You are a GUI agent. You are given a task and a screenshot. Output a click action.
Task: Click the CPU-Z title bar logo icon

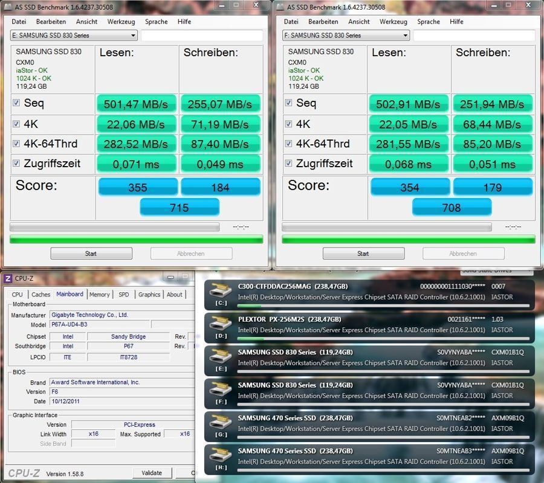pos(8,278)
